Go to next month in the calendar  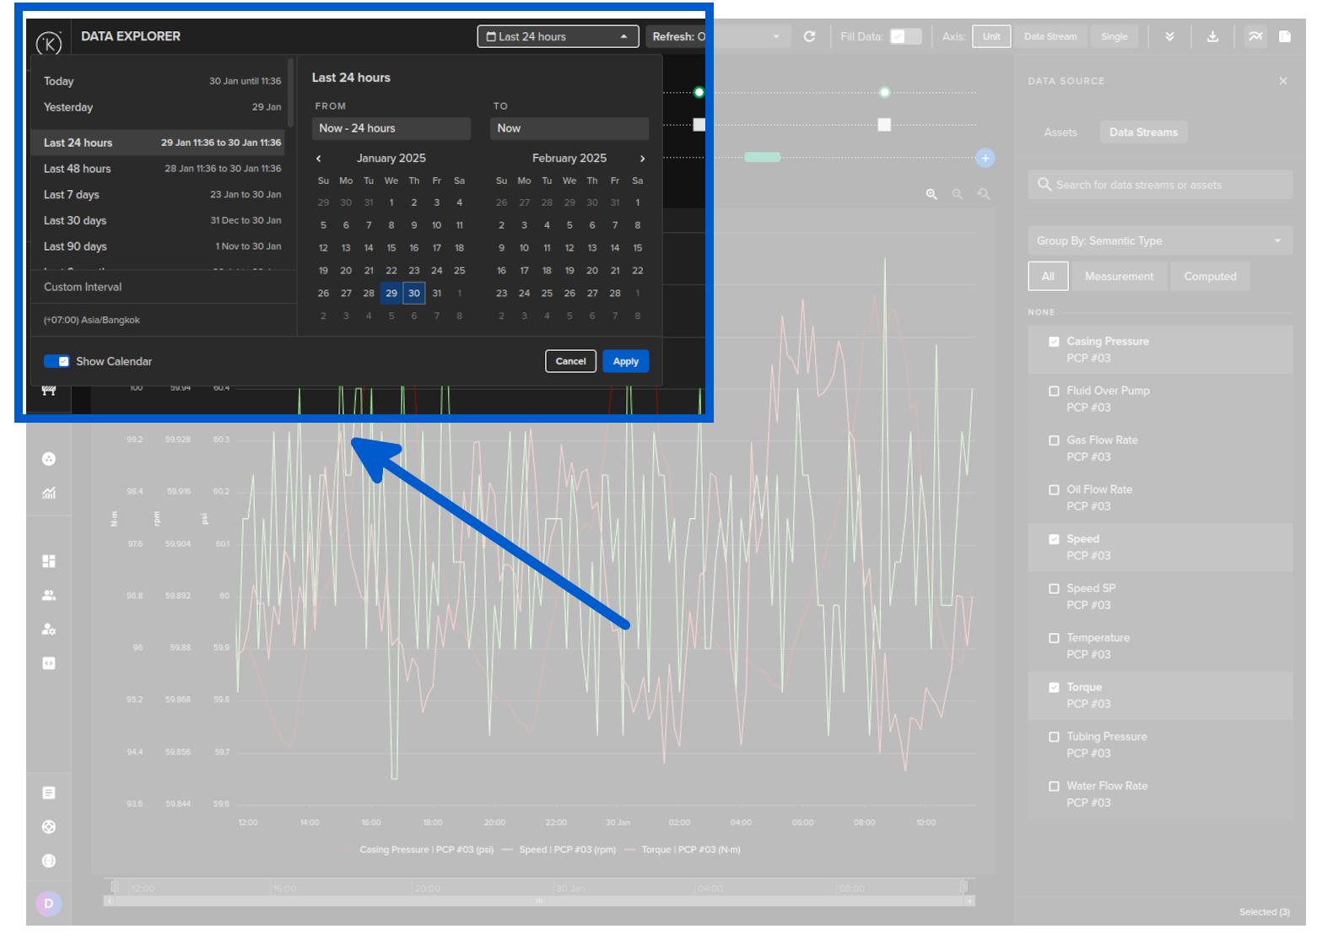pyautogui.click(x=642, y=159)
